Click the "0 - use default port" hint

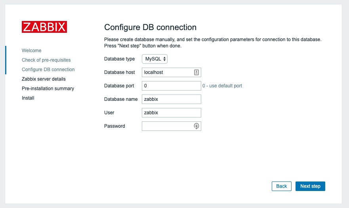pos(222,86)
